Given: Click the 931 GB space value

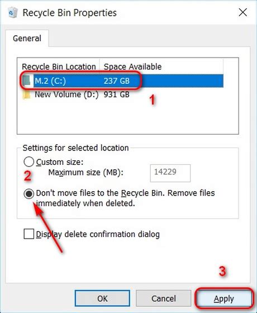Looking at the screenshot, I should click(117, 94).
